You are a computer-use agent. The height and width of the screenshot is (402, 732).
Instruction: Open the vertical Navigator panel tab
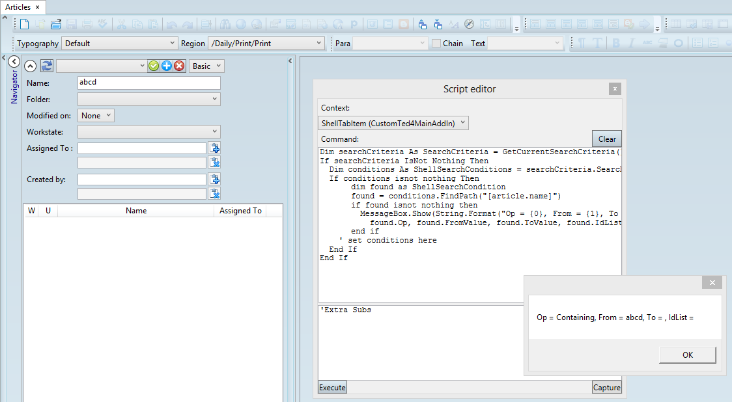[14, 87]
